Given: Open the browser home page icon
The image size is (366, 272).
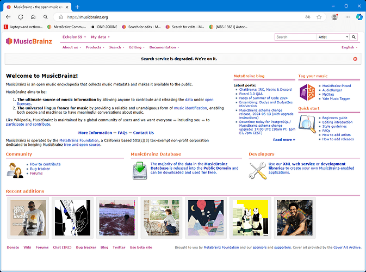Looking at the screenshot, I should point(33,17).
